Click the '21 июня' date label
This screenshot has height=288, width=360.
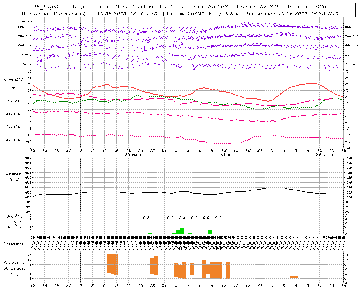point(229,155)
